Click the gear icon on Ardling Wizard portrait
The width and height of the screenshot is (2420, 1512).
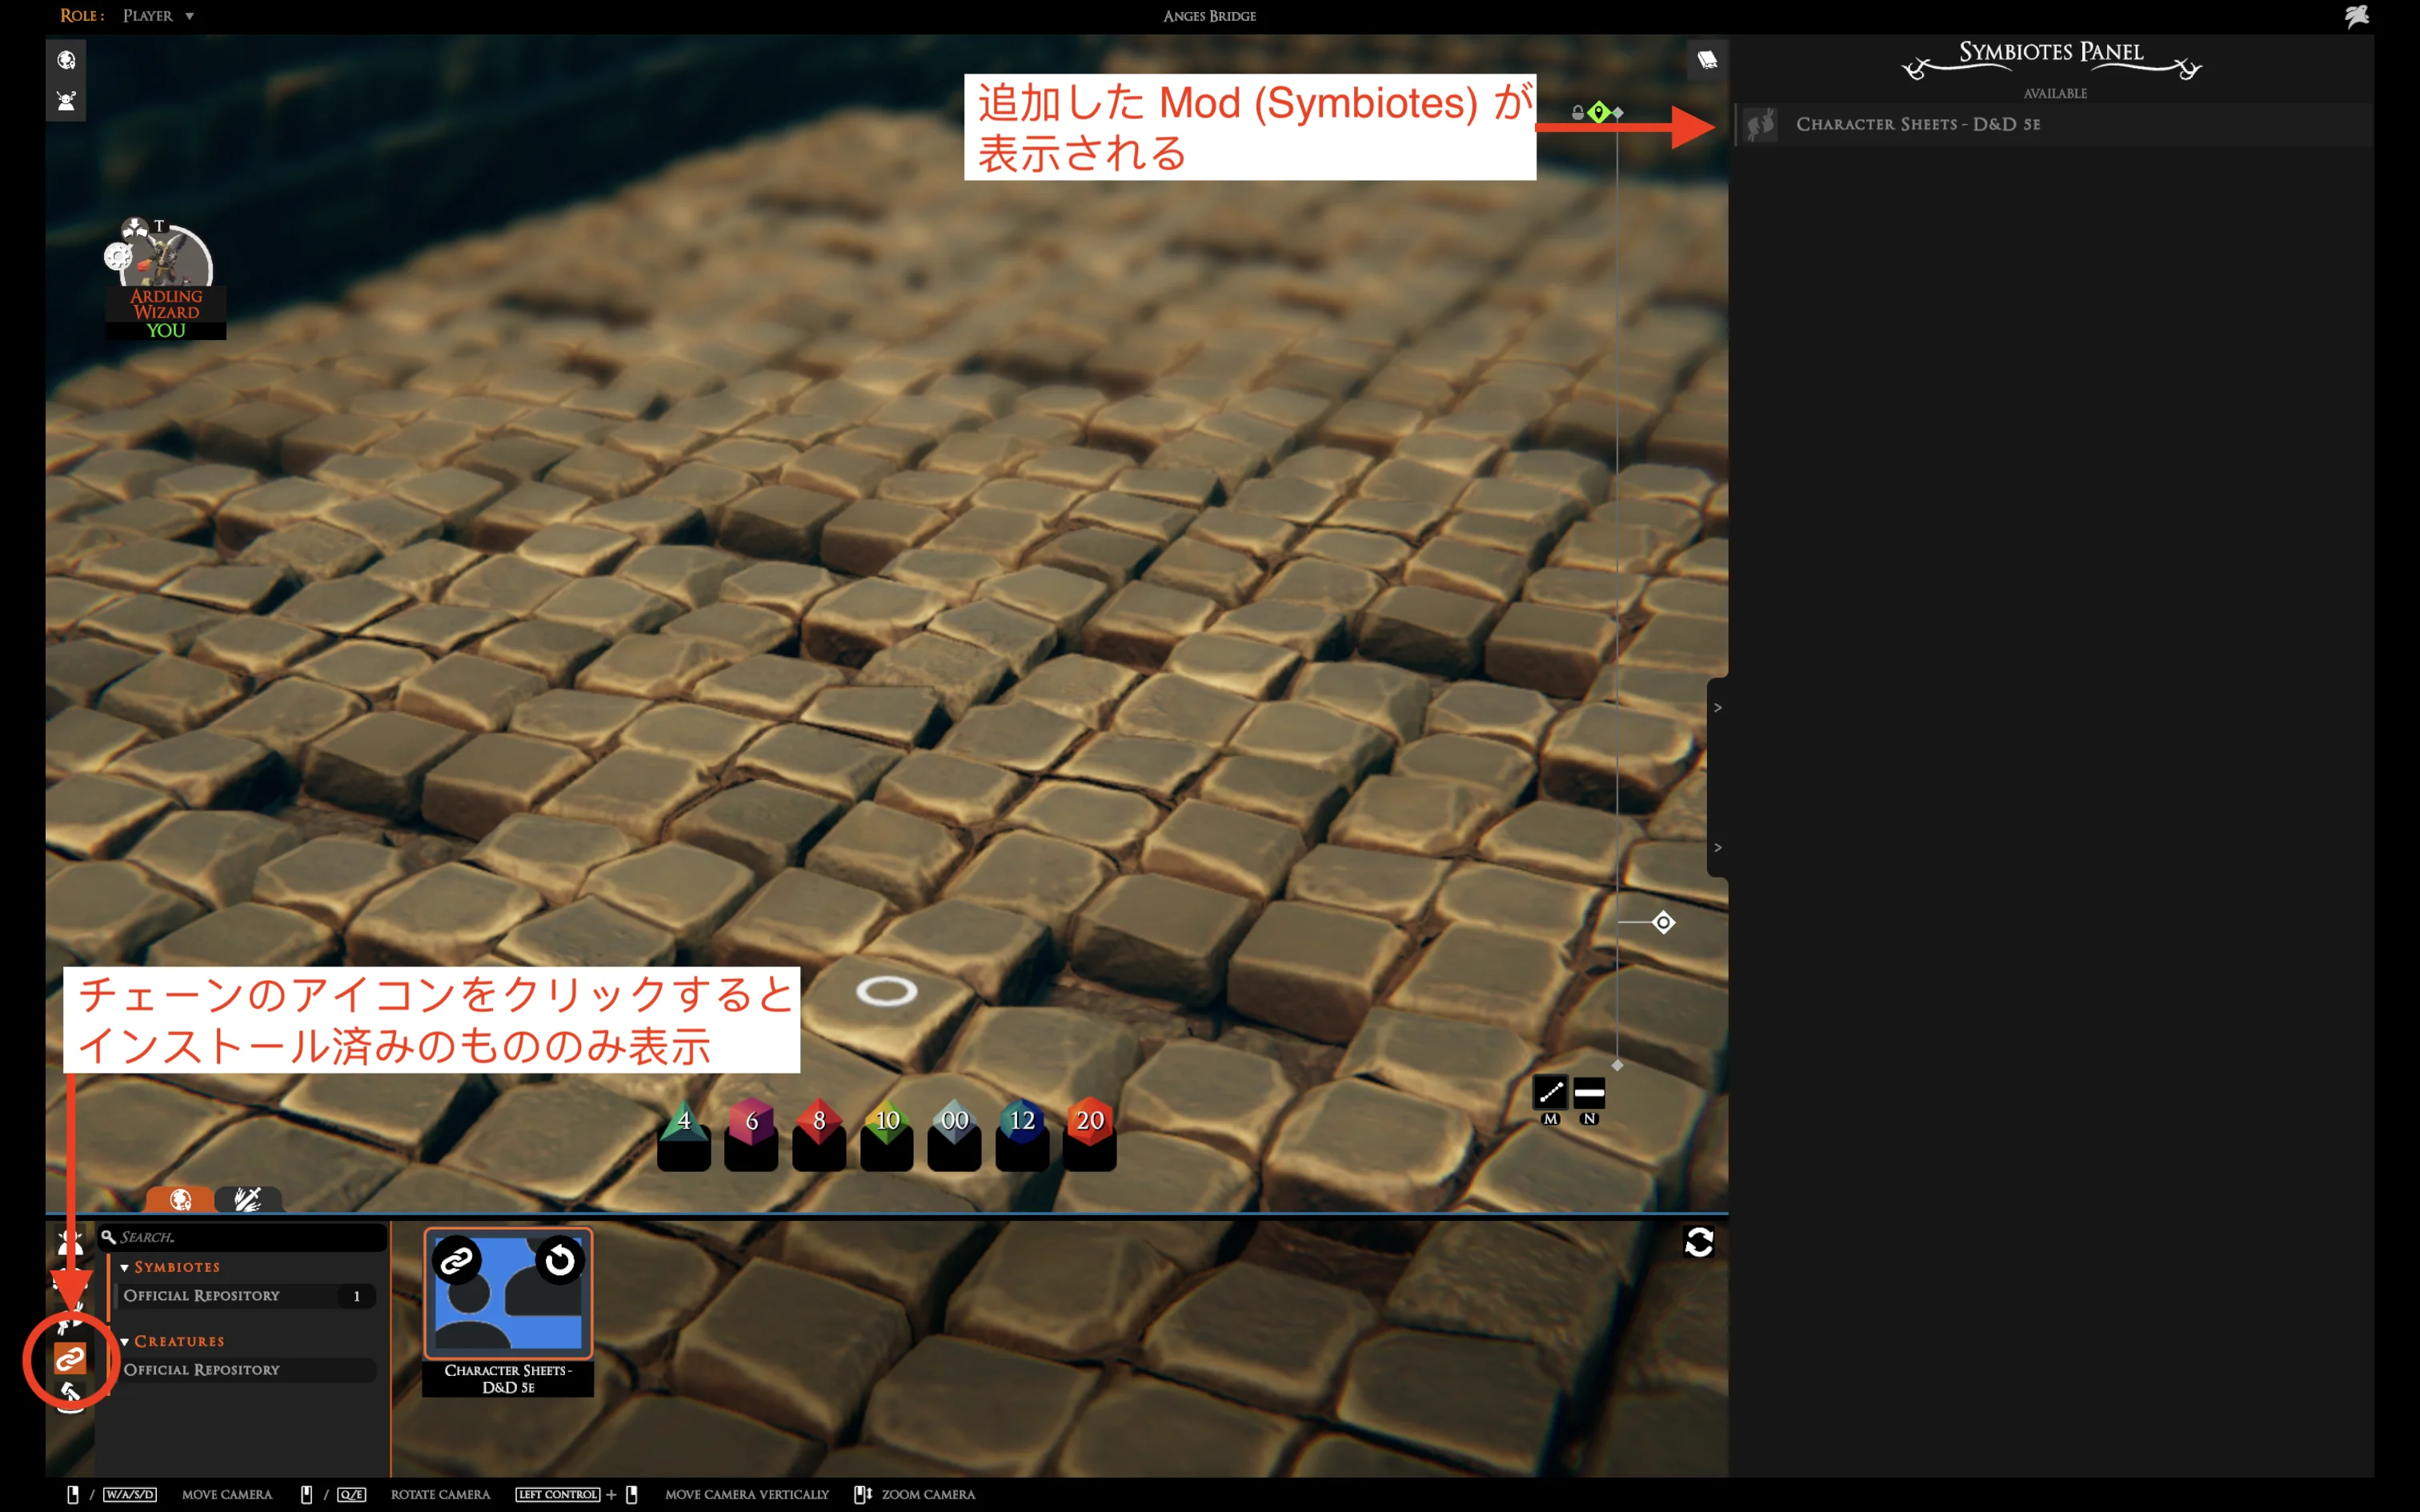(x=118, y=257)
